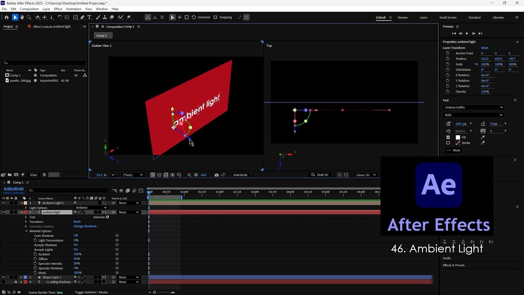Select the Eraser tool
Image resolution: width=524 pixels, height=295 pixels.
click(112, 17)
